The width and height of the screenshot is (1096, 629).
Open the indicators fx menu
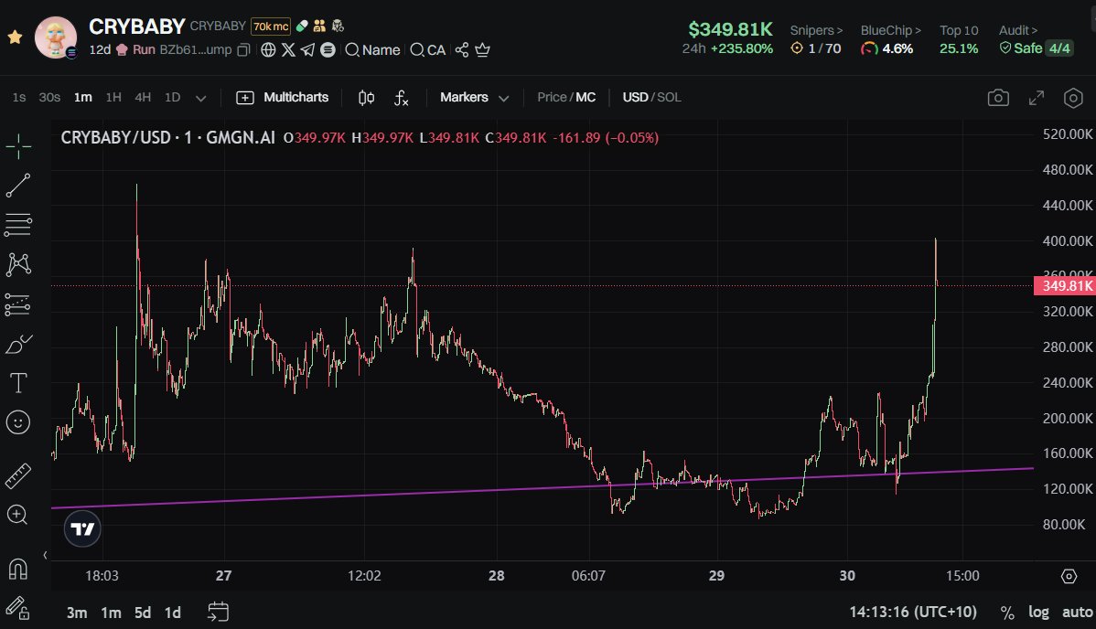(402, 98)
